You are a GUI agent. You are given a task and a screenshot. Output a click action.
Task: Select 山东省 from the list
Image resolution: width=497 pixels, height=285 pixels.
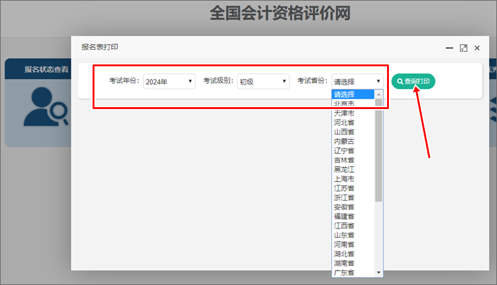click(353, 235)
